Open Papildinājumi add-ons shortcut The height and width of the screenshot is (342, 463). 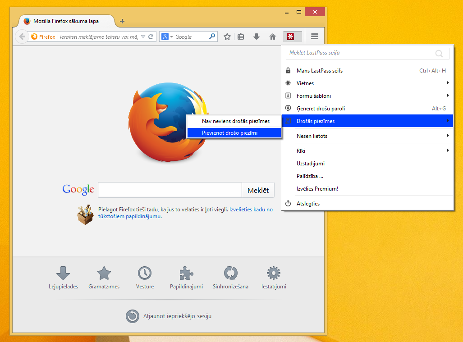point(186,278)
